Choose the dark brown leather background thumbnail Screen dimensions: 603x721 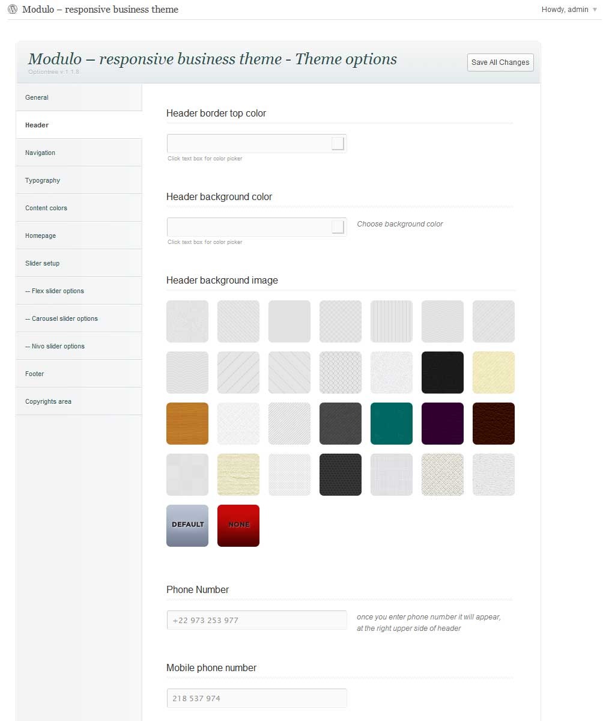click(x=494, y=424)
